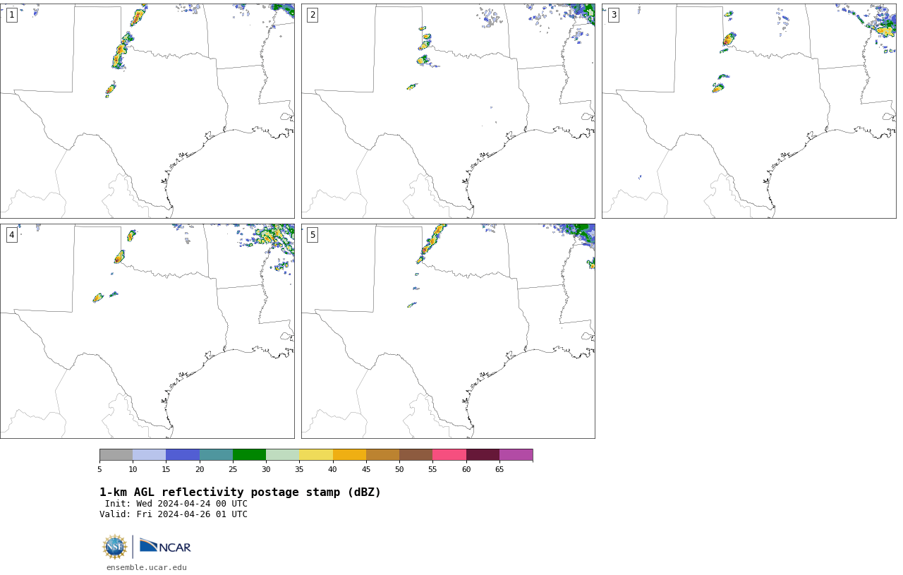
Task: Click the teal 20-25 dBZ swatch
Action: coord(216,455)
